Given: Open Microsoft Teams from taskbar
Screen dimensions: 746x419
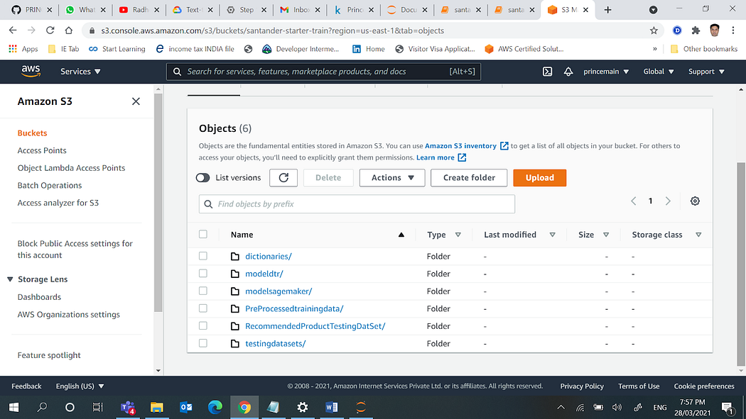Looking at the screenshot, I should (x=128, y=407).
